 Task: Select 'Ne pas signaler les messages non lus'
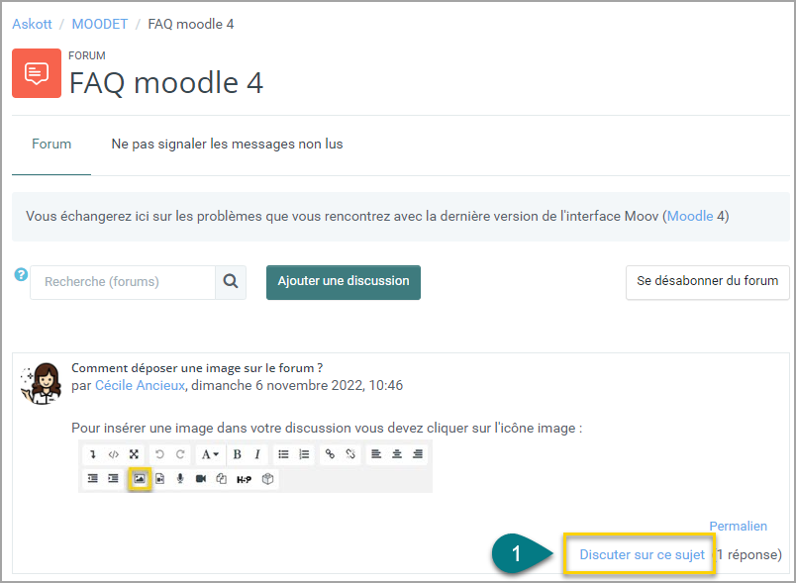click(227, 145)
